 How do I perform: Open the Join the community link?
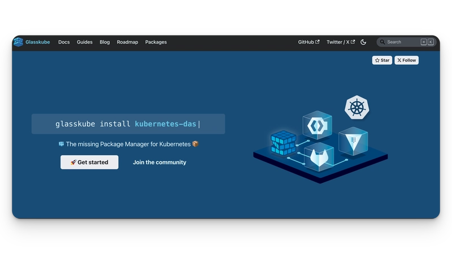159,162
